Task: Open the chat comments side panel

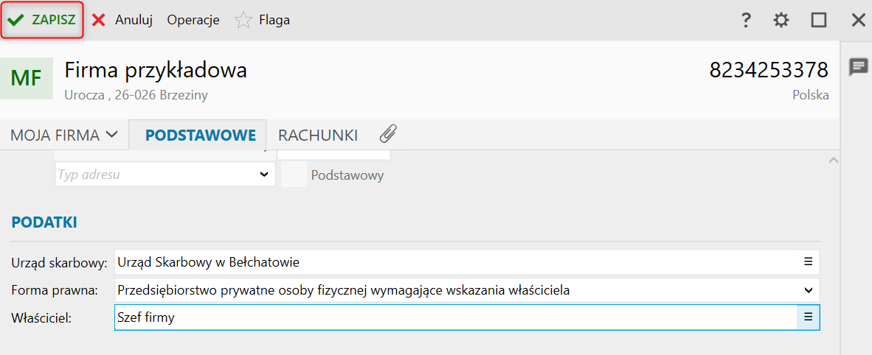Action: 858,68
